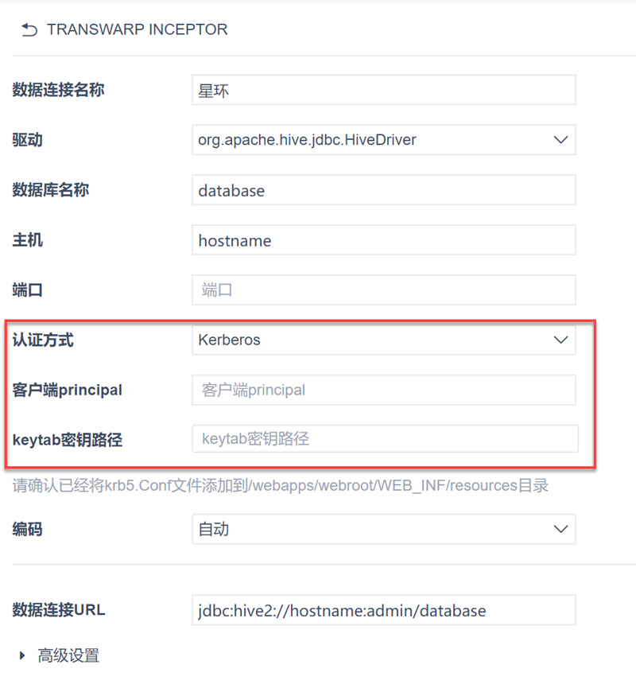Screen dimensions: 636x692
Task: Click the 客户端principal label text
Action: [x=68, y=390]
